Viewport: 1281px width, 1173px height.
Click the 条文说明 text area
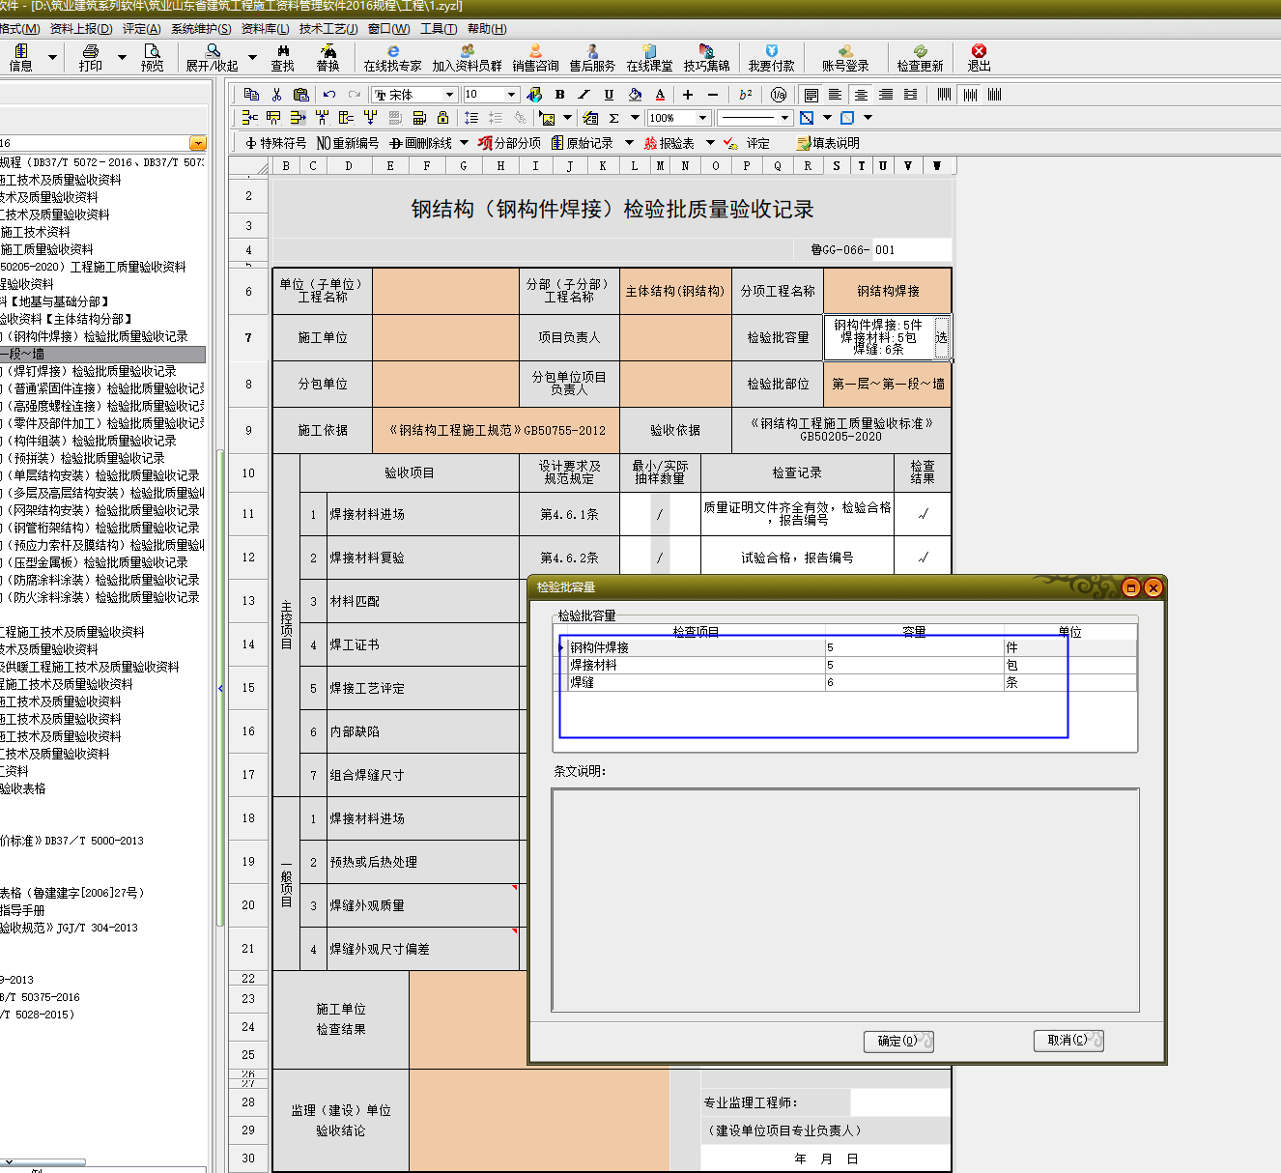[x=845, y=901]
